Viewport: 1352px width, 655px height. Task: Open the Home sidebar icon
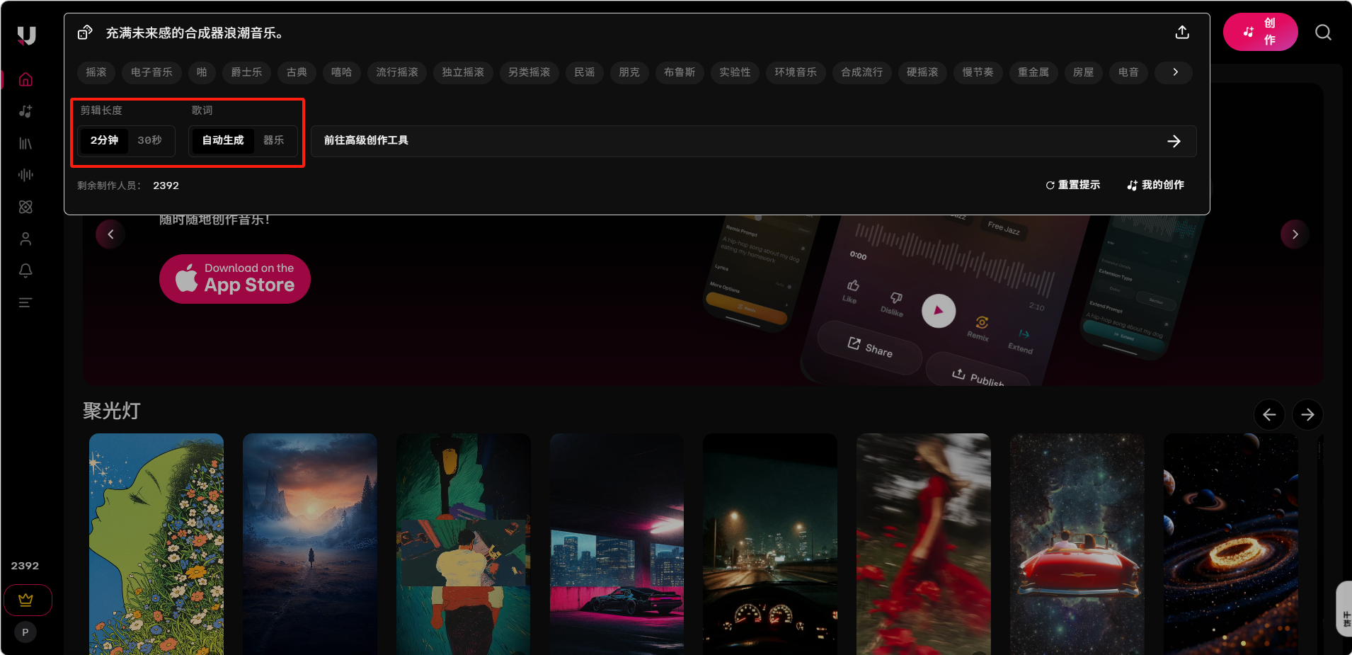coord(25,79)
